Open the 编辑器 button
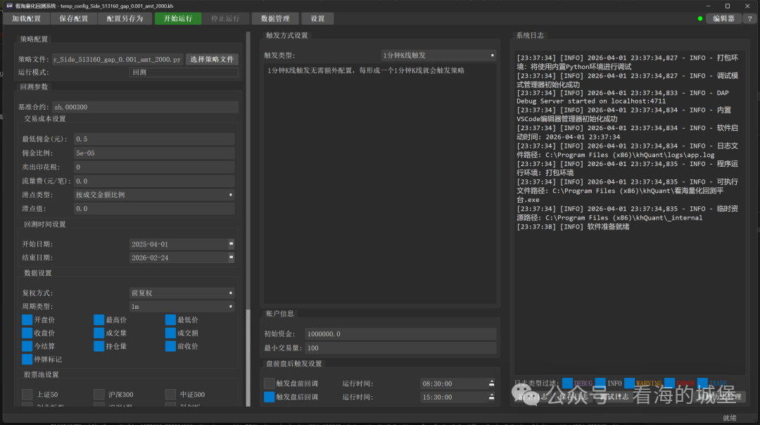 click(x=723, y=18)
